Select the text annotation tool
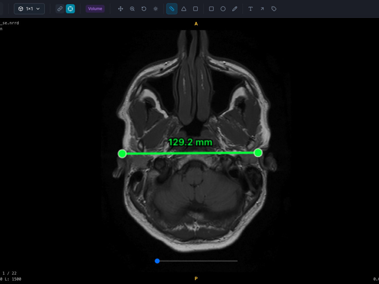This screenshot has width=379, height=284. 251,9
